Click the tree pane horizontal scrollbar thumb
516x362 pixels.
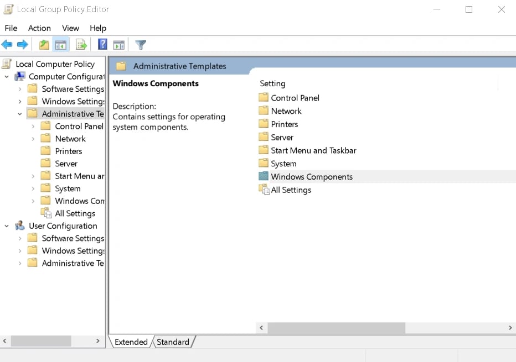tap(41, 341)
